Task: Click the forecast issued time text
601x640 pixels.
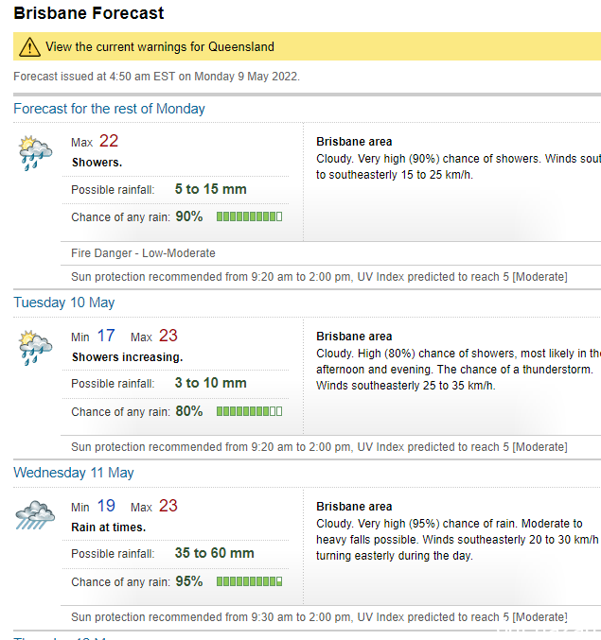Action: point(156,77)
